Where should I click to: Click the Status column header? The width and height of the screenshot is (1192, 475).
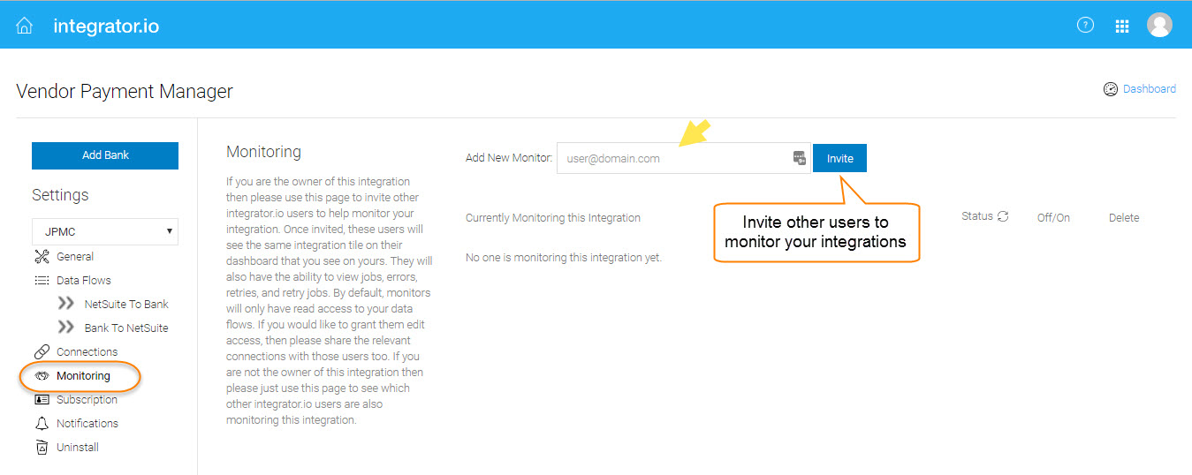pos(977,216)
